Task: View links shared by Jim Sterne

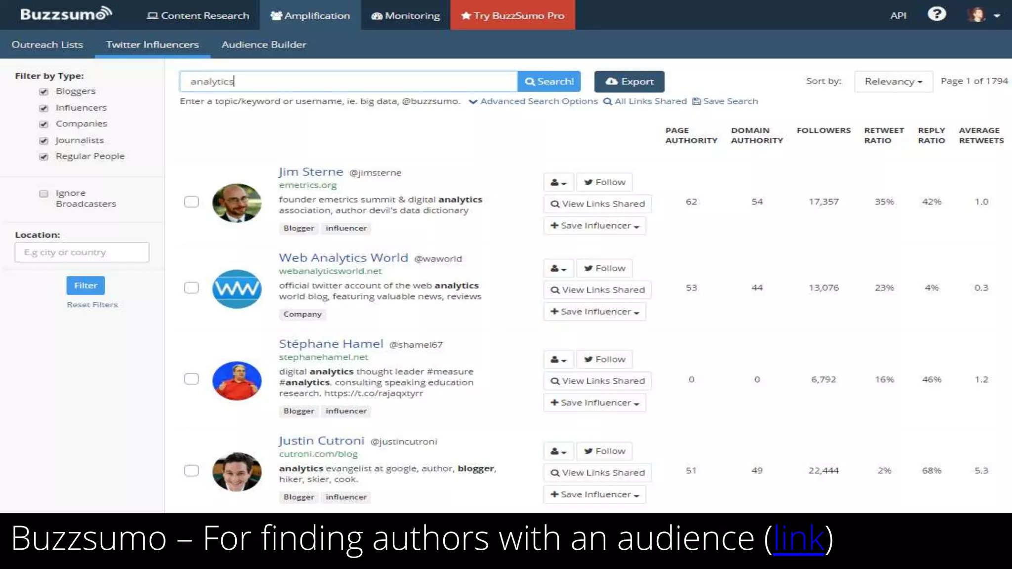Action: pos(597,204)
